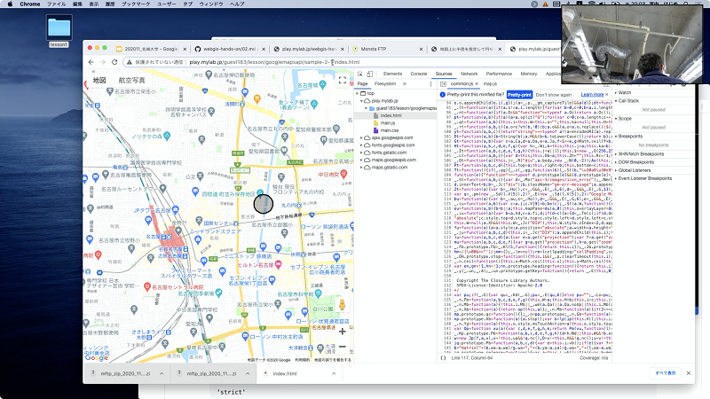Click the curly-braces format icon in the status bar

[x=443, y=358]
